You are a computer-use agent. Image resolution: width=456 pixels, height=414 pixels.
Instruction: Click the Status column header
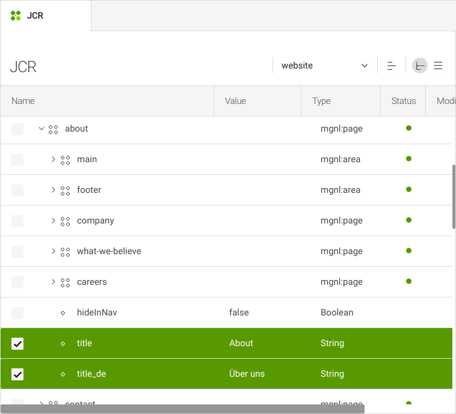click(x=403, y=101)
